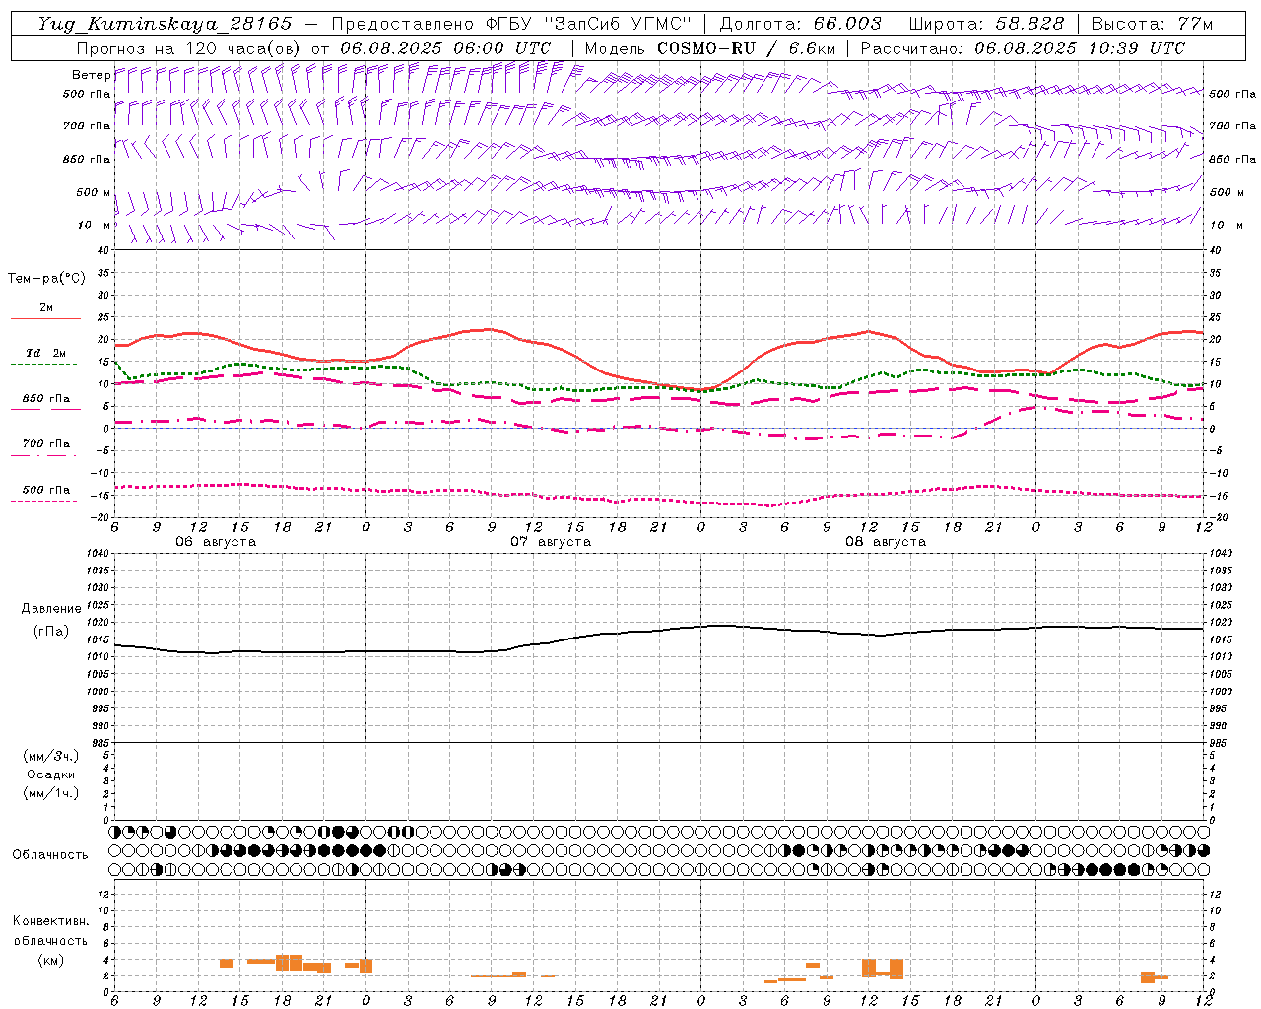Screen dimensions: 1261x1009
Task: Click the left-axis 985 pressure scale value
Action: coord(100,743)
